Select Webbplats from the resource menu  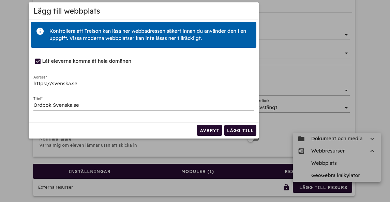324,163
